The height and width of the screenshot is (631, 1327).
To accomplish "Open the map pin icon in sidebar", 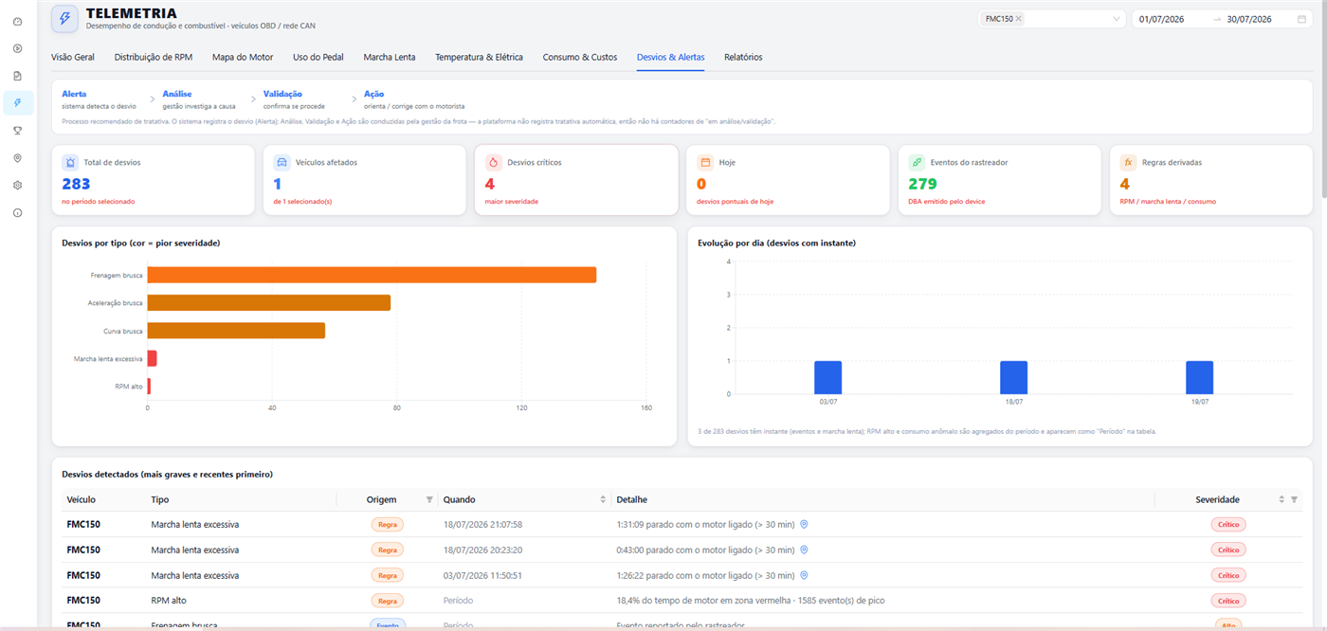I will 17,158.
